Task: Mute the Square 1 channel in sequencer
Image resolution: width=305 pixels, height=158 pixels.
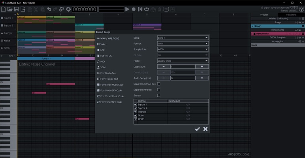Action: coord(2,18)
